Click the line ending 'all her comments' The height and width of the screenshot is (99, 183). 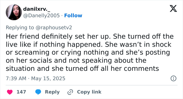click(x=82, y=68)
